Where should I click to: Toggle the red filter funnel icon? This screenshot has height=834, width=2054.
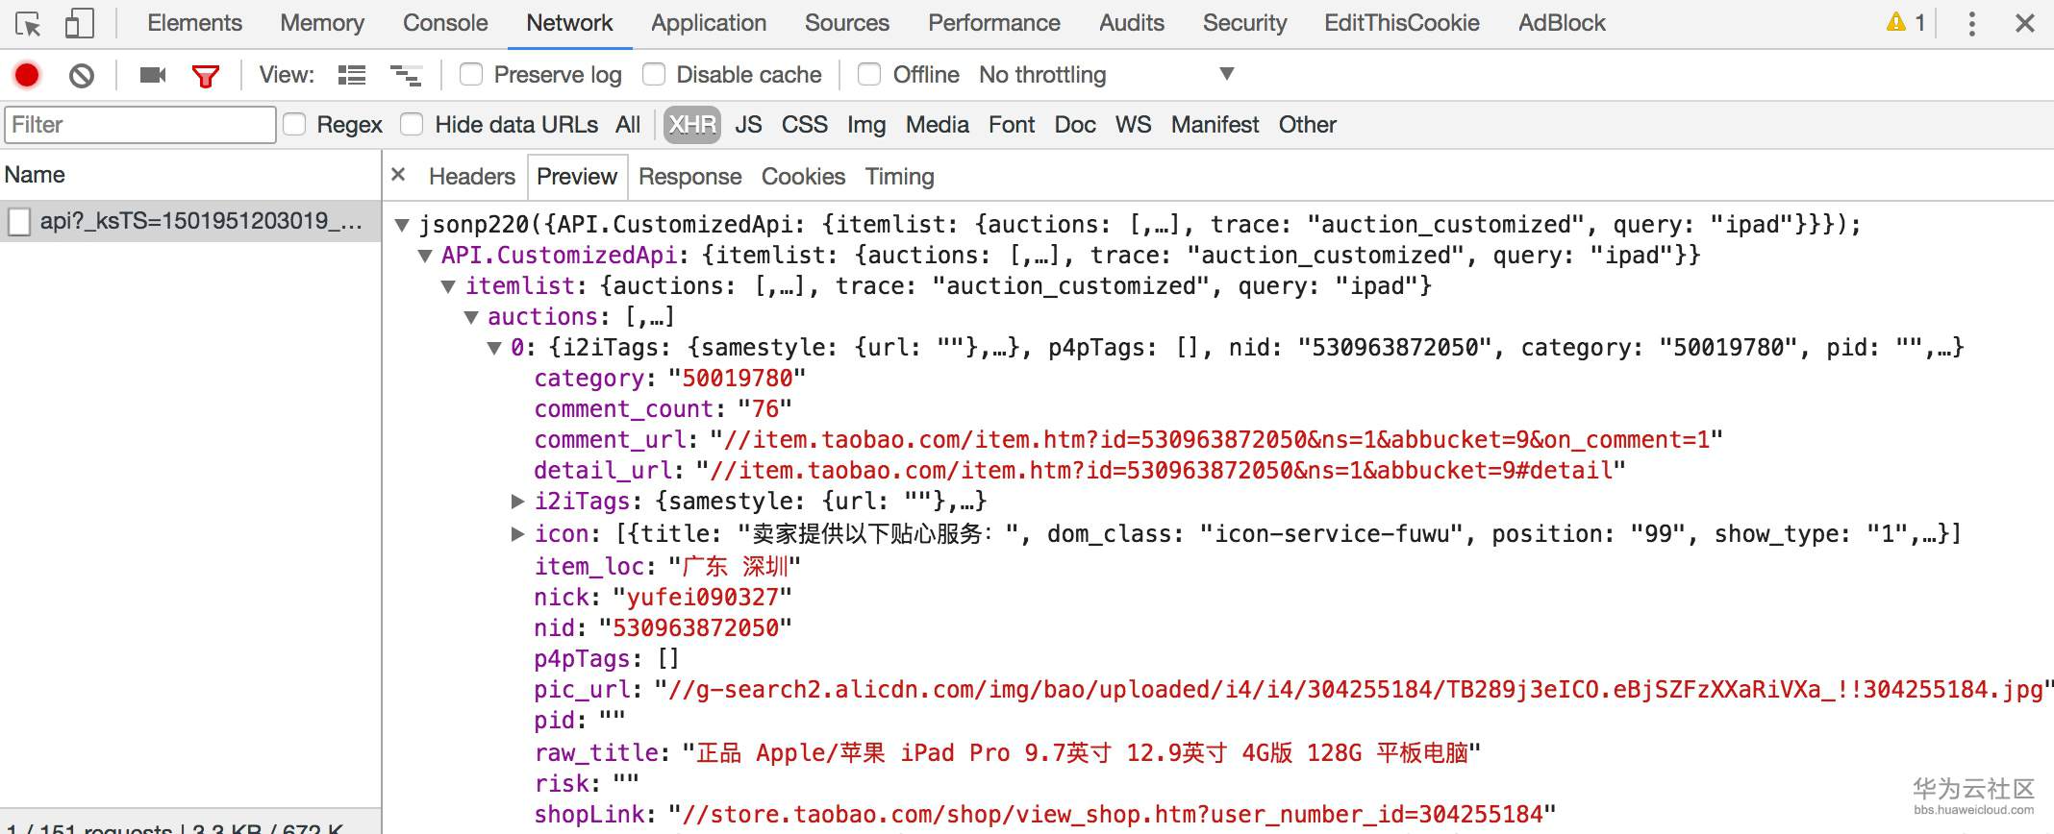click(205, 76)
